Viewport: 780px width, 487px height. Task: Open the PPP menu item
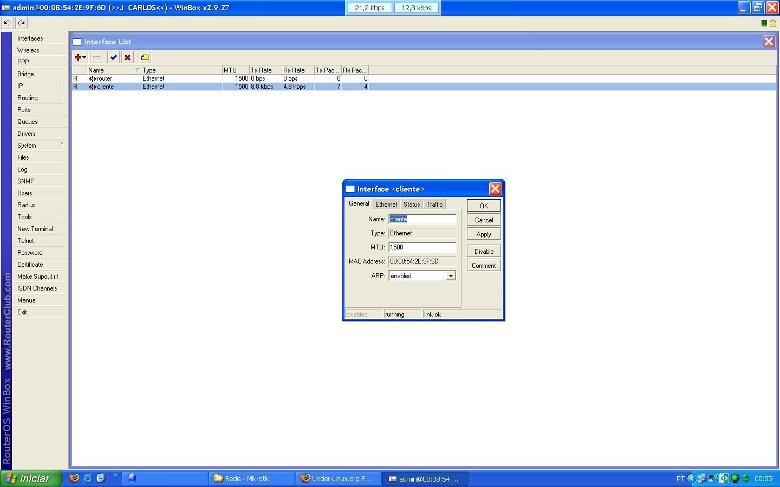click(41, 62)
